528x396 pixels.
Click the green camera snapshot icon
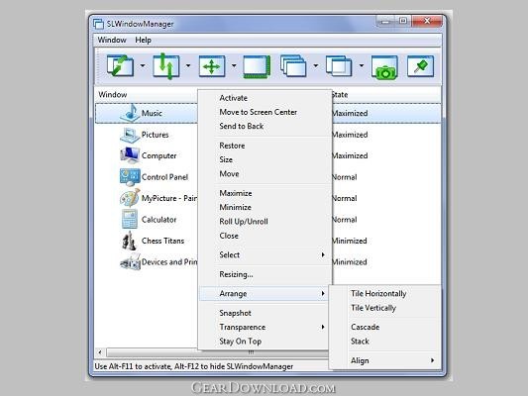point(384,67)
